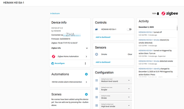Image resolution: width=184 pixels, height=109 pixels.
Task: Click the battery level icon
Action: [158, 14]
